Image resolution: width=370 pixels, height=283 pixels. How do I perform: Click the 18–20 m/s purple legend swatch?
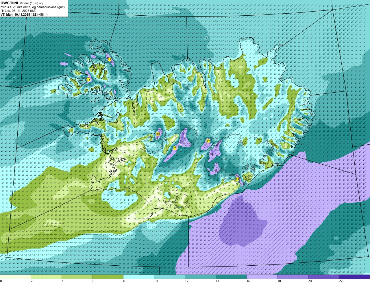click(x=293, y=277)
